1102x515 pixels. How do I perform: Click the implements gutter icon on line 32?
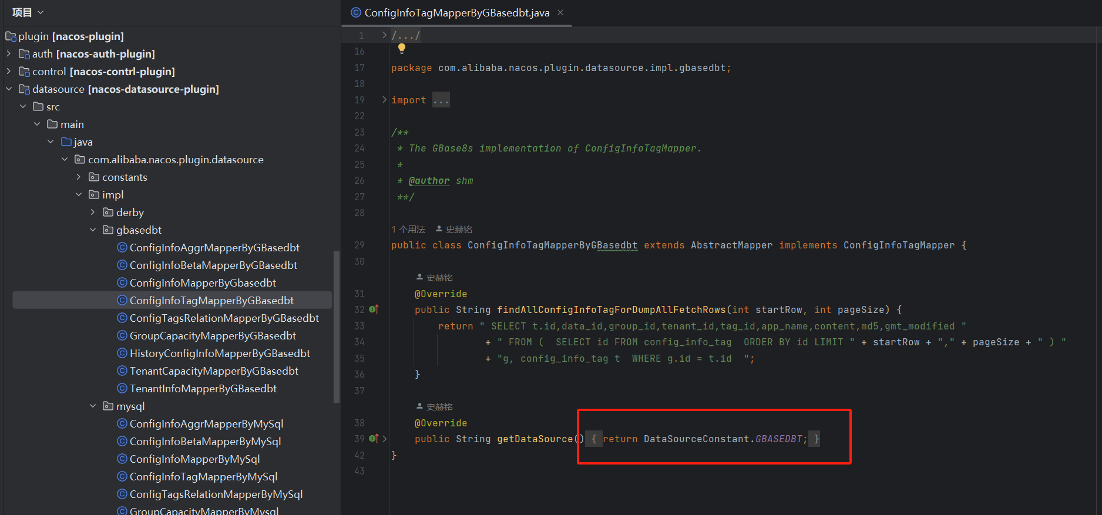pos(374,309)
